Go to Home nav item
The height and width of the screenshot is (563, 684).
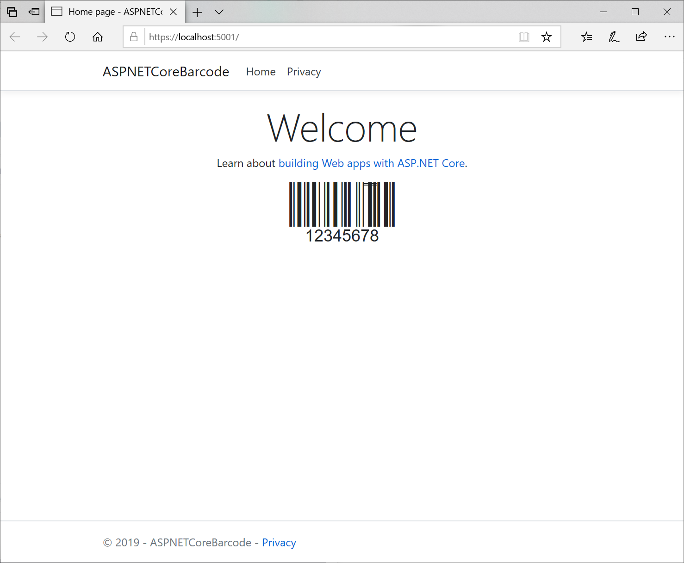click(261, 72)
